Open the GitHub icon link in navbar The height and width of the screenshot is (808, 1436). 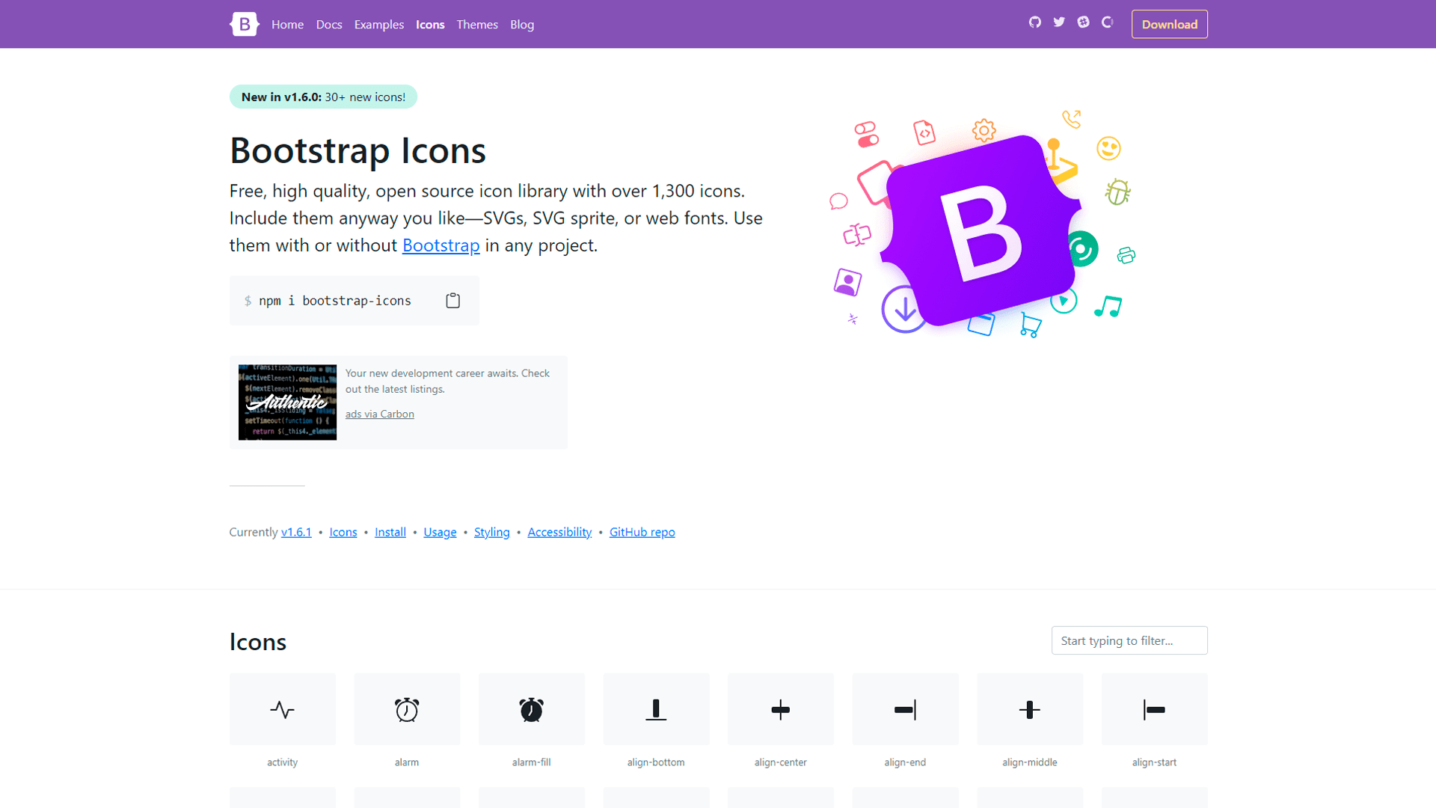(x=1034, y=22)
